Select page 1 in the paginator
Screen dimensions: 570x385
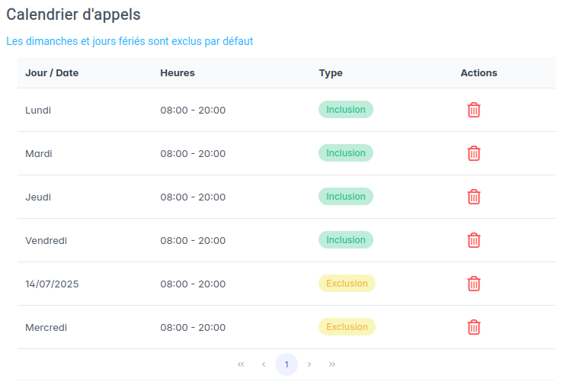pos(287,364)
